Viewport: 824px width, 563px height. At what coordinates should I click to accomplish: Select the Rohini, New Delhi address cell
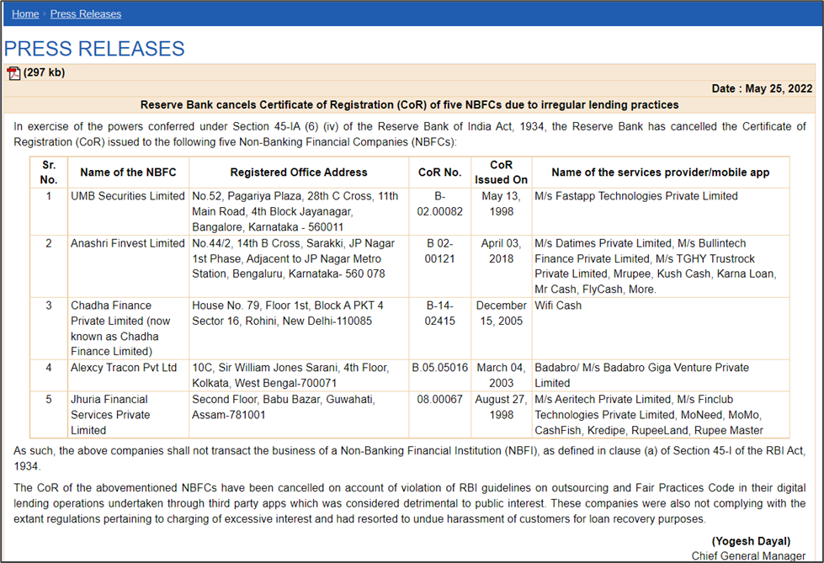pyautogui.click(x=299, y=328)
